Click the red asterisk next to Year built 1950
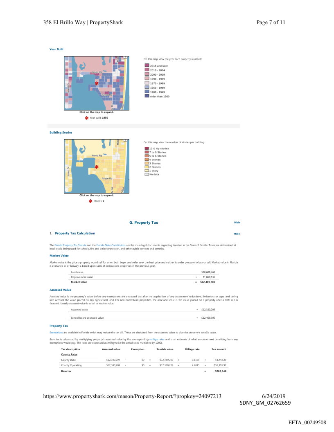 pos(86,118)
